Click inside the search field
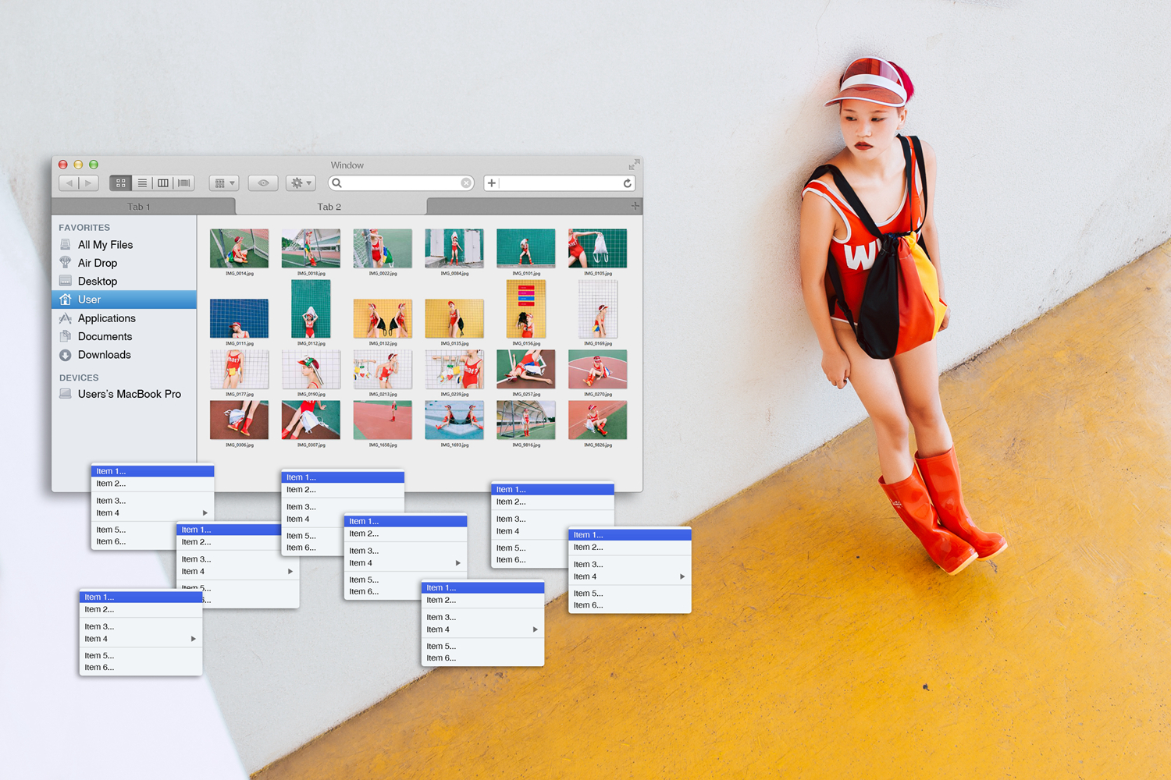The height and width of the screenshot is (780, 1171). click(400, 183)
